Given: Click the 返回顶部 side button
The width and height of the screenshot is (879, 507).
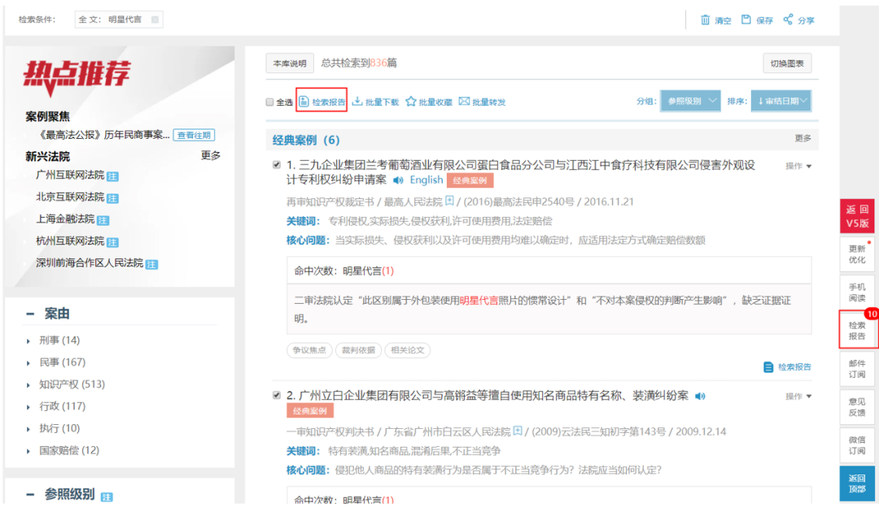Looking at the screenshot, I should (x=856, y=483).
